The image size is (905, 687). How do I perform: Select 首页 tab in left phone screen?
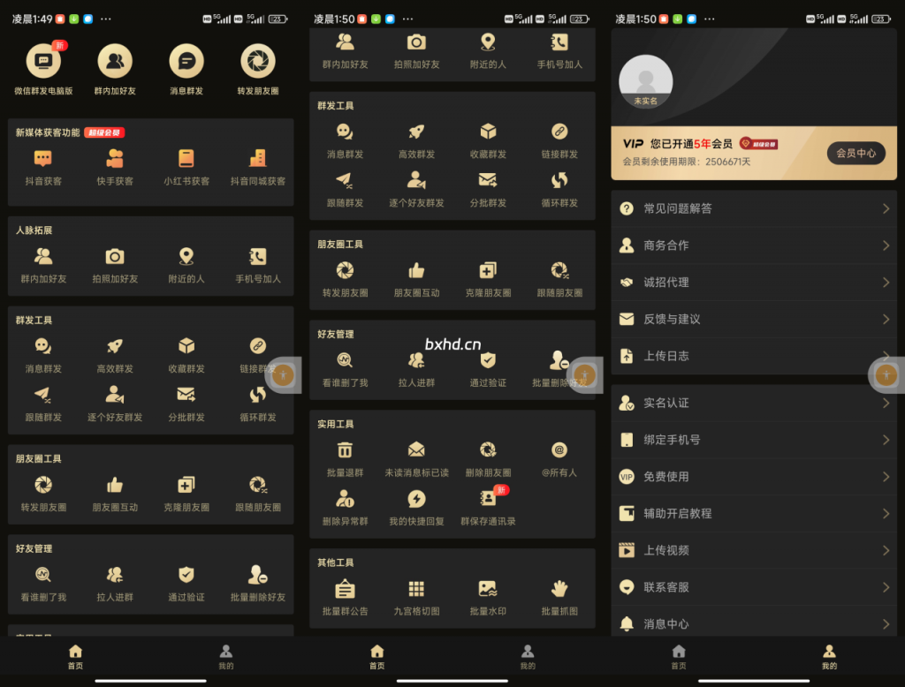tap(75, 656)
